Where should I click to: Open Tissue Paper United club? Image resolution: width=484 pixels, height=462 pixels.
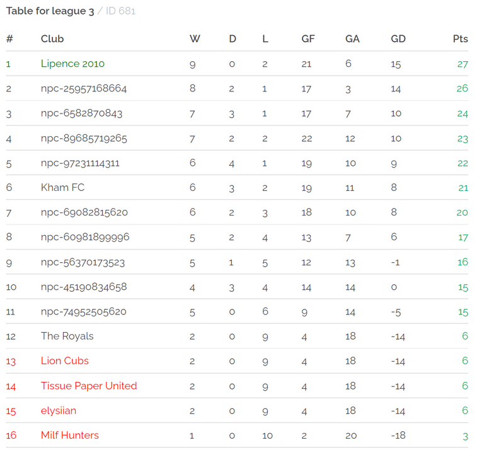click(89, 386)
